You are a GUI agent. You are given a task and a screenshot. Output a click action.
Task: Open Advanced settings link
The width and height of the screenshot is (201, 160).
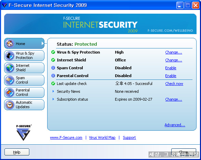(x=175, y=125)
